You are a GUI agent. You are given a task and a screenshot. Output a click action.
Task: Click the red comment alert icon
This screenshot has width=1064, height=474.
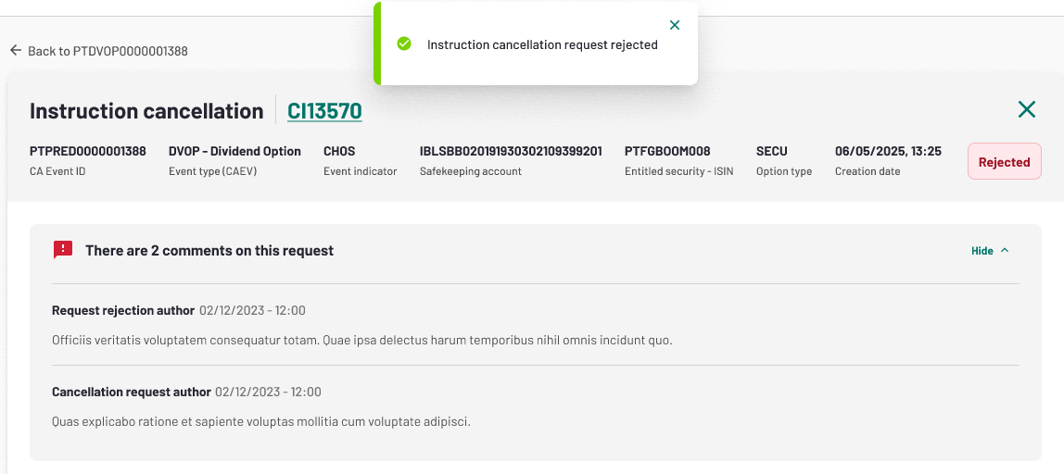pyautogui.click(x=62, y=250)
